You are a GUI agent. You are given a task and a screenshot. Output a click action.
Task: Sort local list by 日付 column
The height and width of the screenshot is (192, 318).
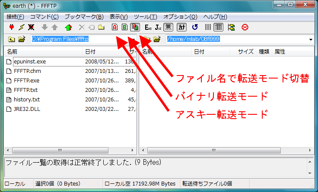[102, 52]
